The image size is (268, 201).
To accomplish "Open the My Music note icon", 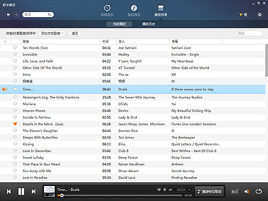I will [134, 8].
